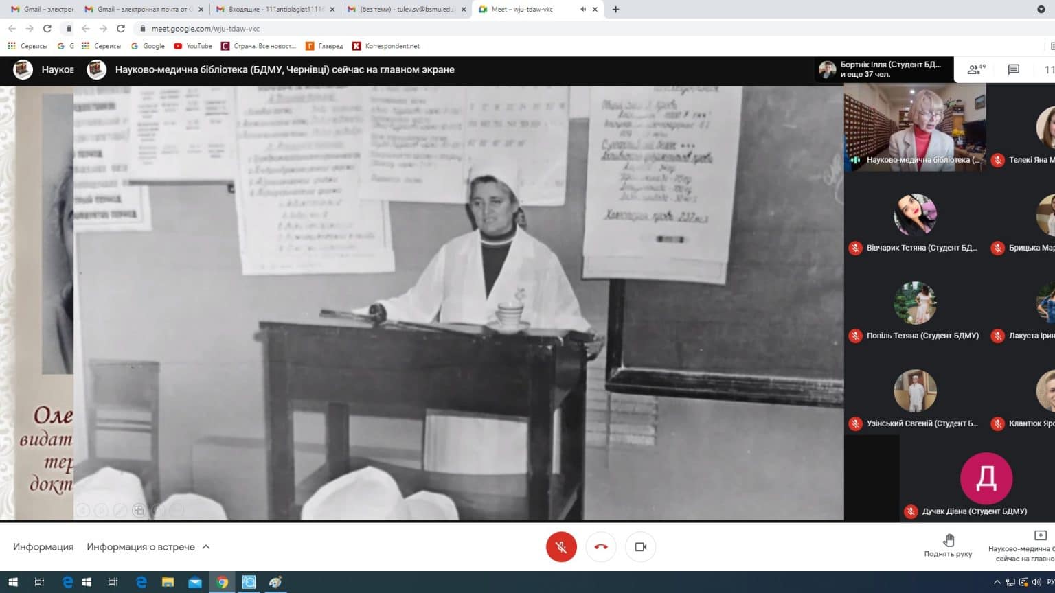Expand the meeting info chevron
The height and width of the screenshot is (593, 1055).
point(206,547)
